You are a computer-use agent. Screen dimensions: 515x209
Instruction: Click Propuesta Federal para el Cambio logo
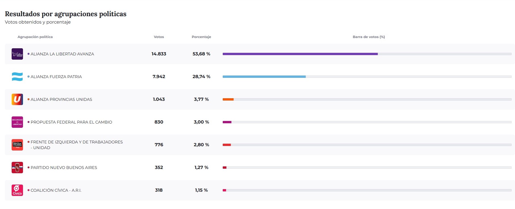[17, 122]
